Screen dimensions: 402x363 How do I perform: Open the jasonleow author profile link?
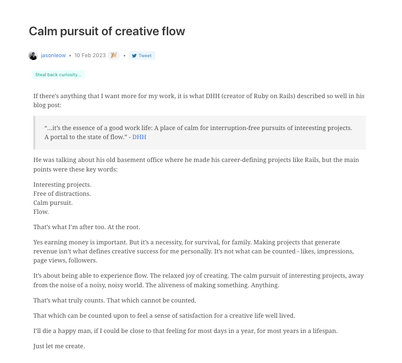coord(53,56)
